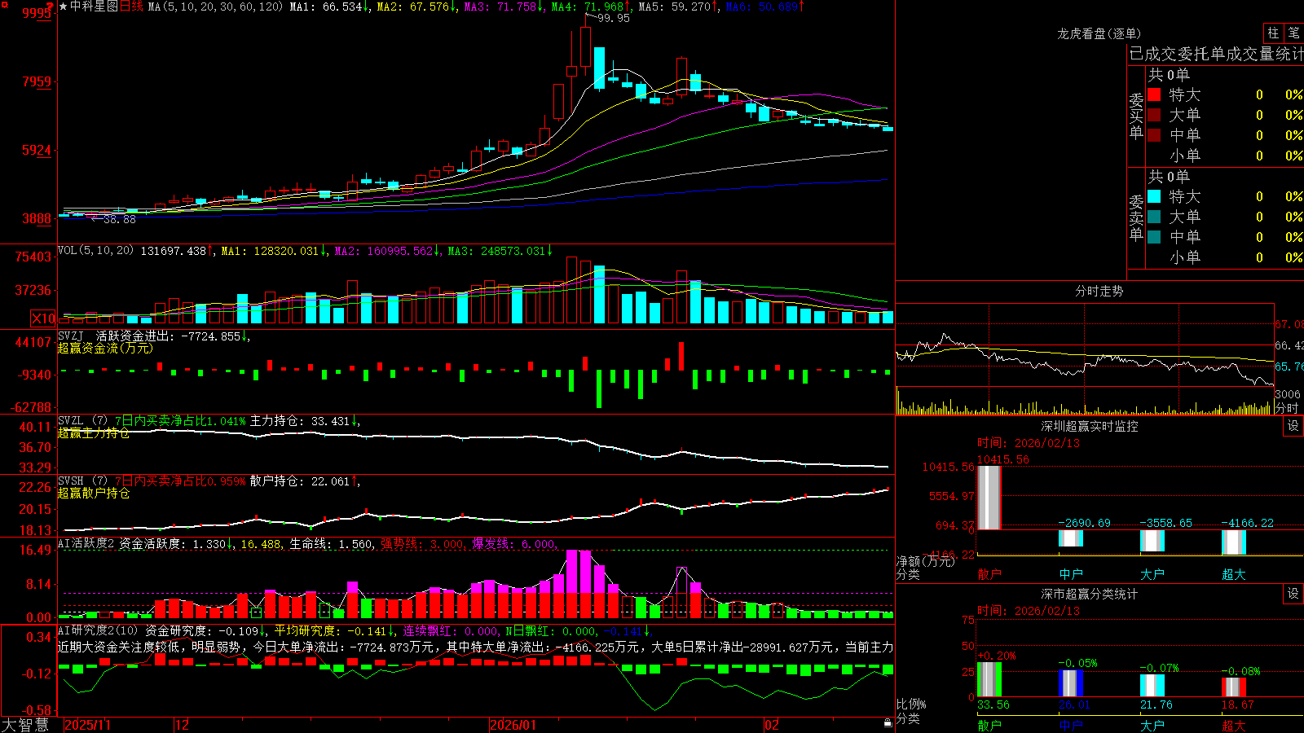
Task: Open 设 settings for 深市超赢分类统计
Action: pos(1293,595)
